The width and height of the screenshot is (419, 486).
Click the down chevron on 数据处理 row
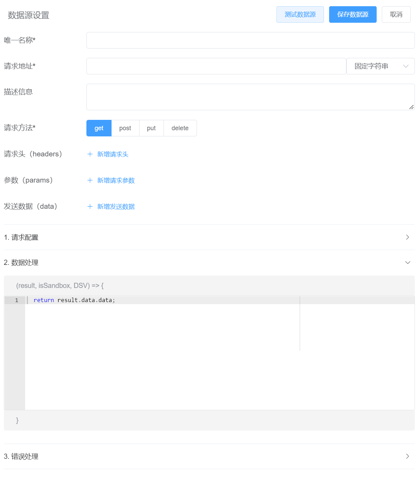point(408,262)
